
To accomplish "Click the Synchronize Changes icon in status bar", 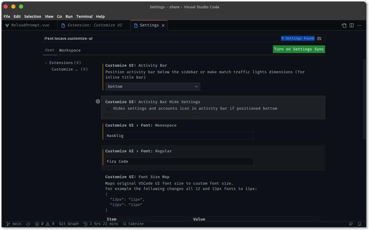I will [28, 224].
